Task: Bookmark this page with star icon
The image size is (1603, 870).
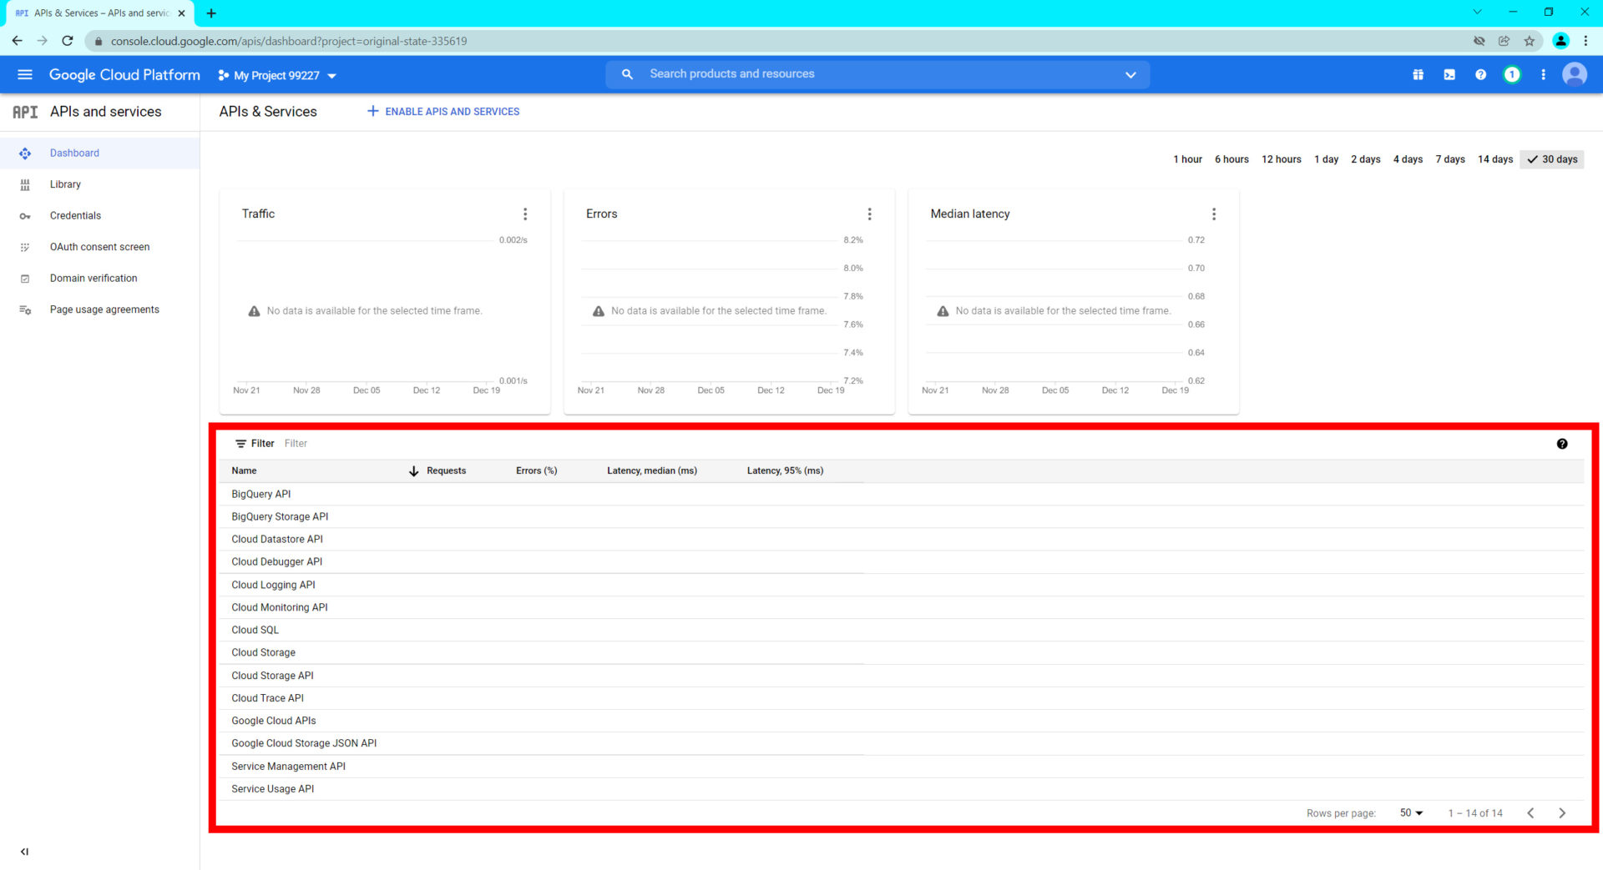Action: pos(1530,41)
